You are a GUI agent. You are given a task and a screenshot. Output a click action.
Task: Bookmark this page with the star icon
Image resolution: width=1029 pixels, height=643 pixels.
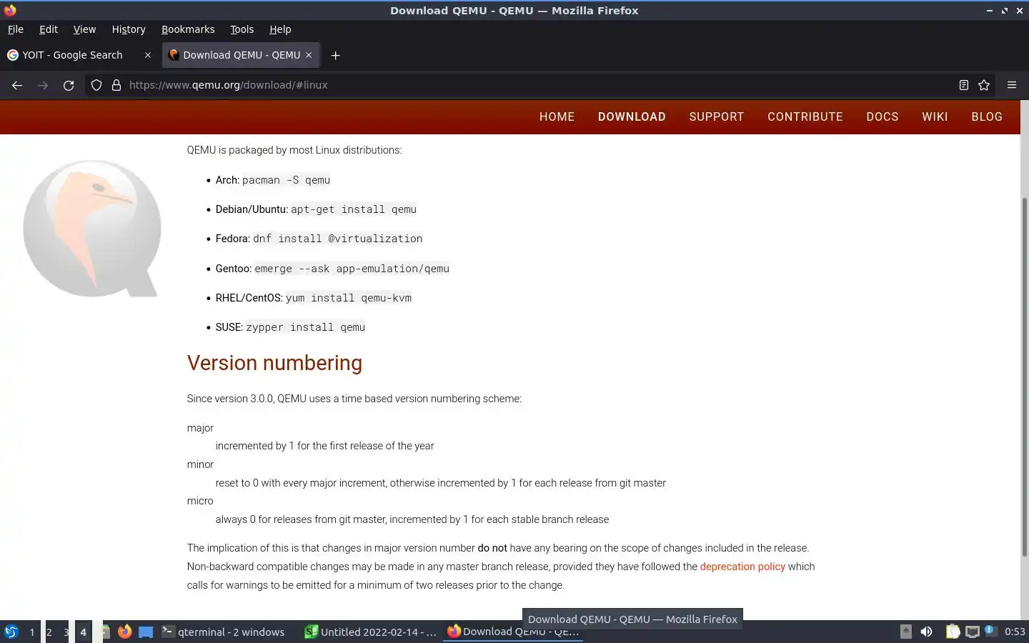click(984, 85)
